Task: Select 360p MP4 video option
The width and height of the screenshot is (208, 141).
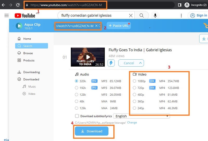Action: click(134, 101)
